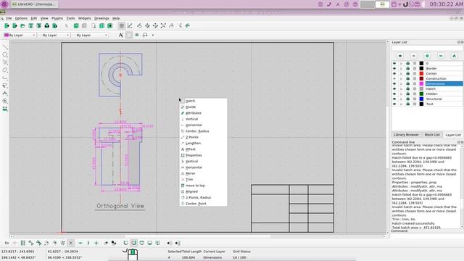Click Structural layer blue color swatch
This screenshot has width=464, height=261.
pos(421,99)
